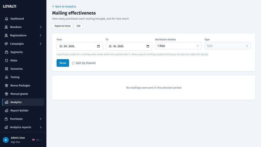
Task: Expand the Registrations submenu chevron
Action: pos(41,35)
